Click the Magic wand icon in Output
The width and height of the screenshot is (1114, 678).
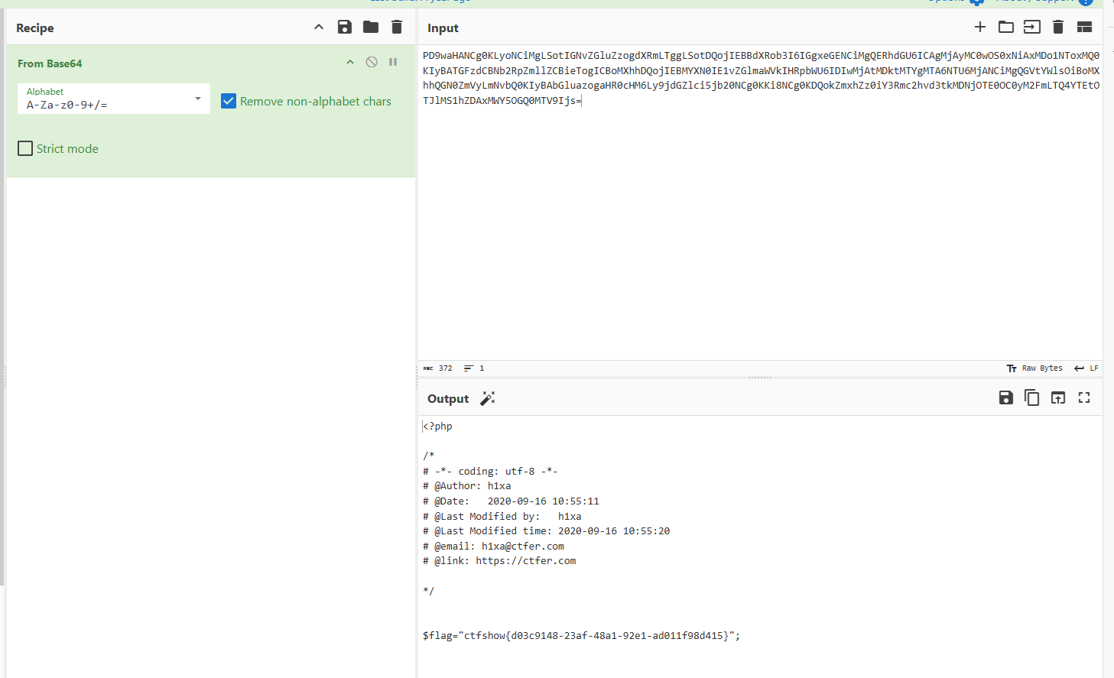(488, 398)
